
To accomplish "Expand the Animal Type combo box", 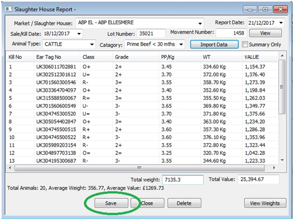I will pos(92,44).
